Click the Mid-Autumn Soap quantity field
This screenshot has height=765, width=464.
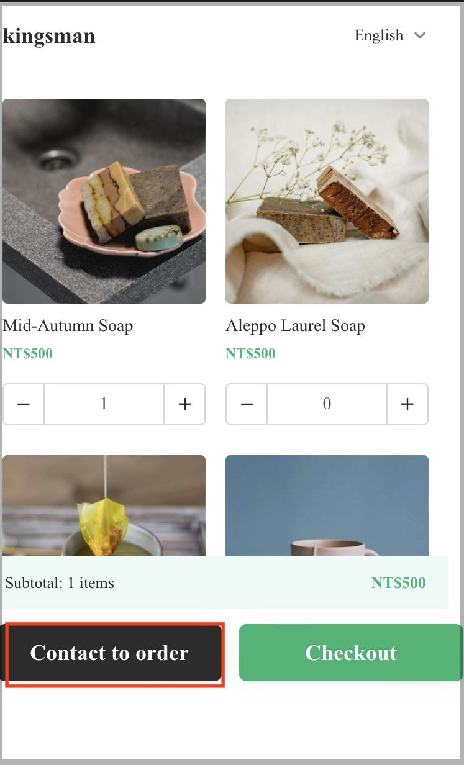pyautogui.click(x=104, y=404)
